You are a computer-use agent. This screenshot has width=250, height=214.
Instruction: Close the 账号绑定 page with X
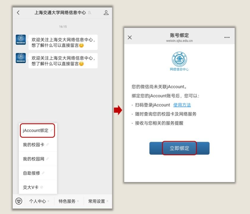coord(130,37)
